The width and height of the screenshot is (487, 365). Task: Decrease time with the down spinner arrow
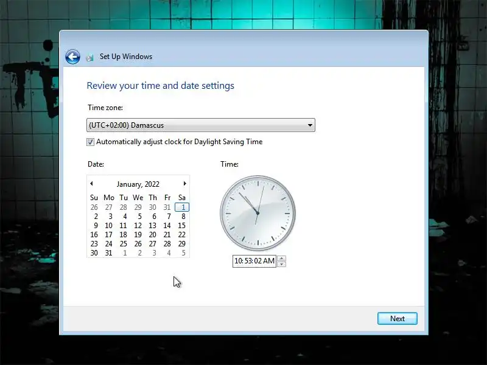(281, 264)
